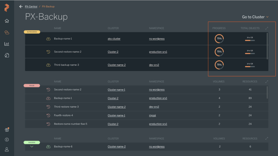
Task: Click the 75% progress ring for Backup-name-1
Action: [219, 39]
